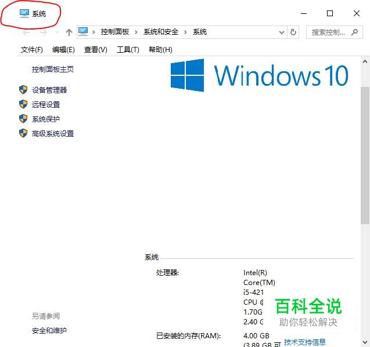The width and height of the screenshot is (370, 347).
Task: Click the Intel(R) processor text
Action: point(256,273)
